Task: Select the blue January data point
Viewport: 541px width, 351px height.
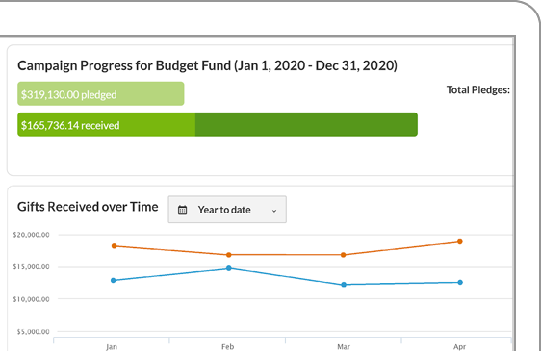Action: (114, 280)
